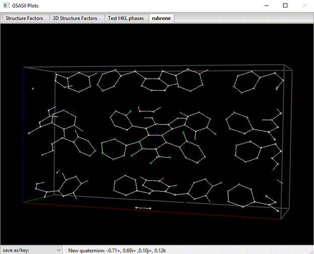Open the save as/key dropdown
Viewport: 314px width, 254px height.
click(31, 249)
